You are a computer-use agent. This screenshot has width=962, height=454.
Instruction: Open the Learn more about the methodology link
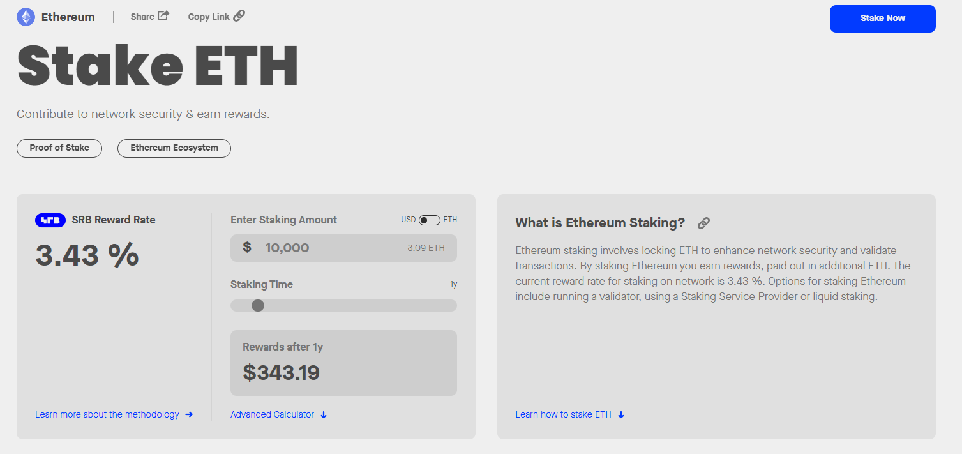(106, 414)
